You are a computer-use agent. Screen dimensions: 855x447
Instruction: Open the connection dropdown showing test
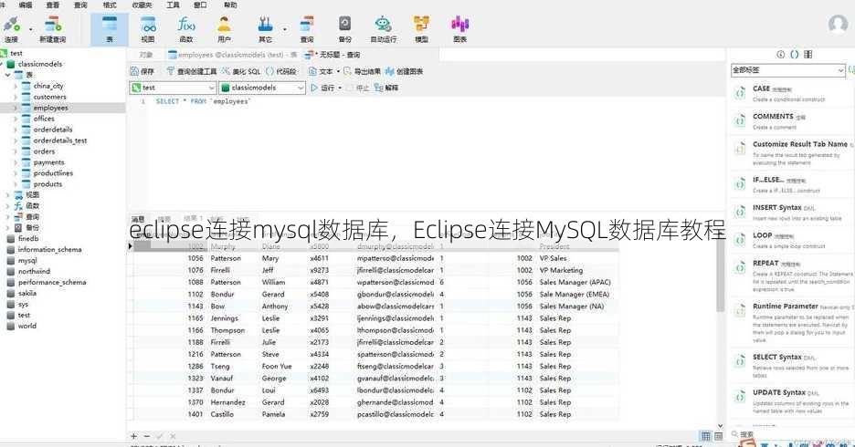click(173, 88)
